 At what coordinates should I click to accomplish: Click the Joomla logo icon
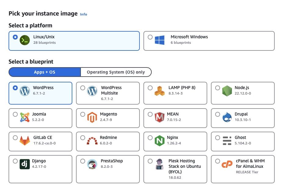coord(25,117)
